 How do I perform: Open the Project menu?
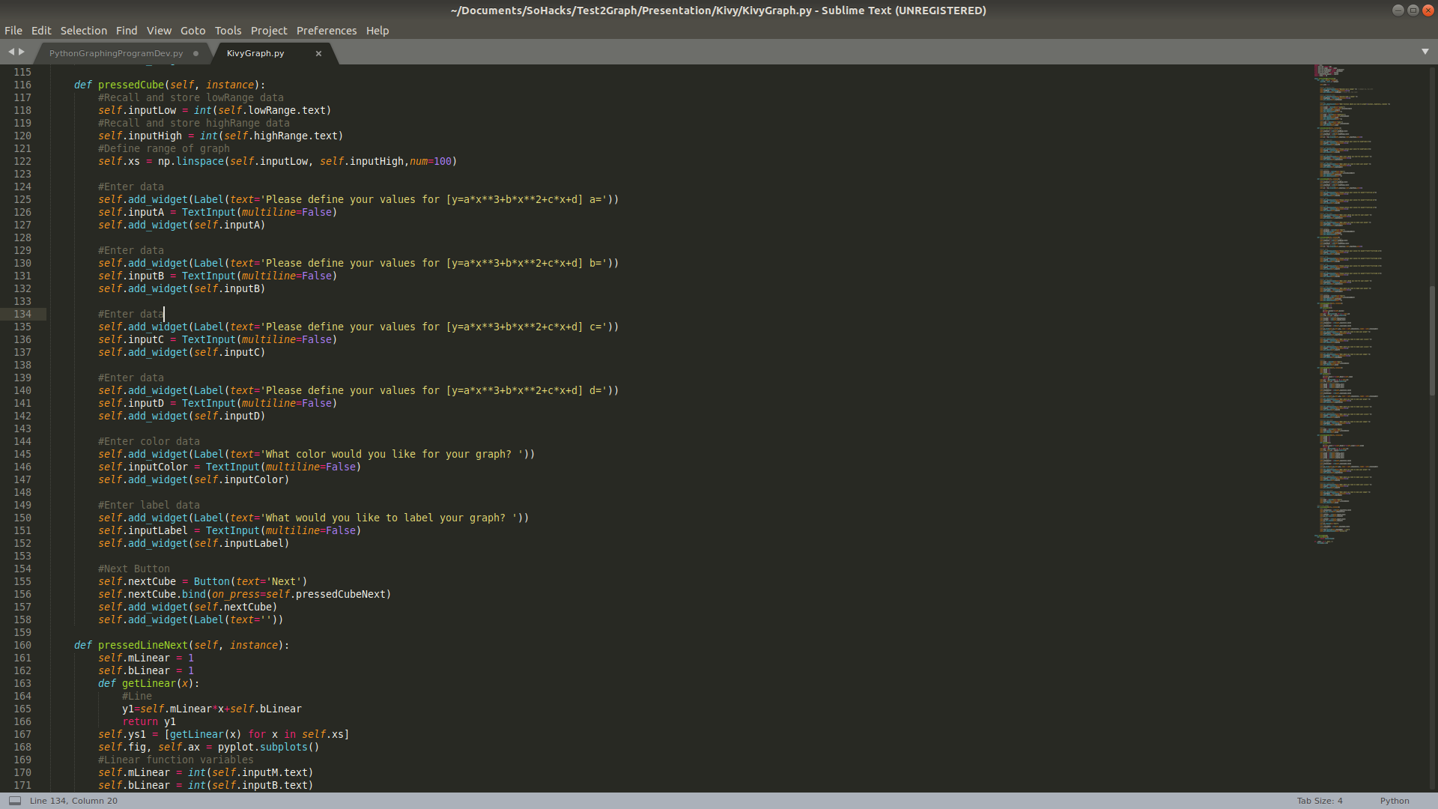(268, 31)
